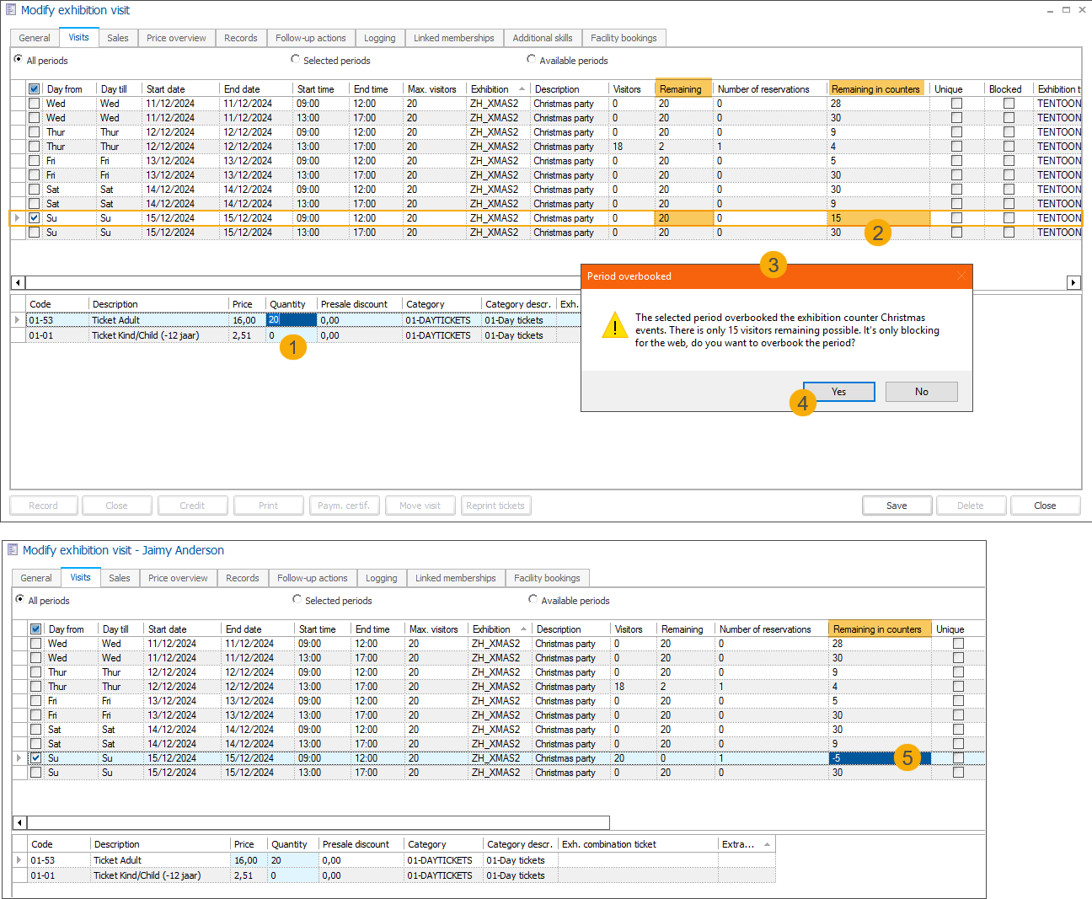
Task: Toggle the select-all checkbox in upper grid header
Action: point(34,89)
